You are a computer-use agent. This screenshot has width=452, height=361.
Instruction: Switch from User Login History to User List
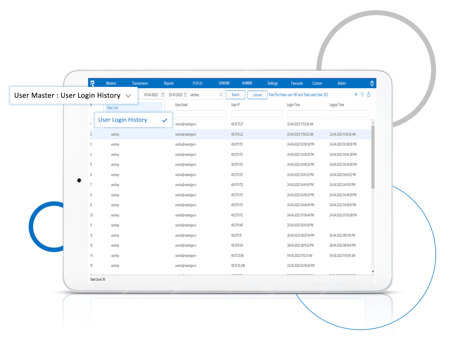click(x=112, y=107)
